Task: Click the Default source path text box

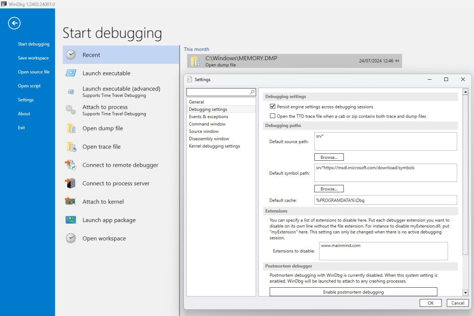Action: tap(386, 141)
